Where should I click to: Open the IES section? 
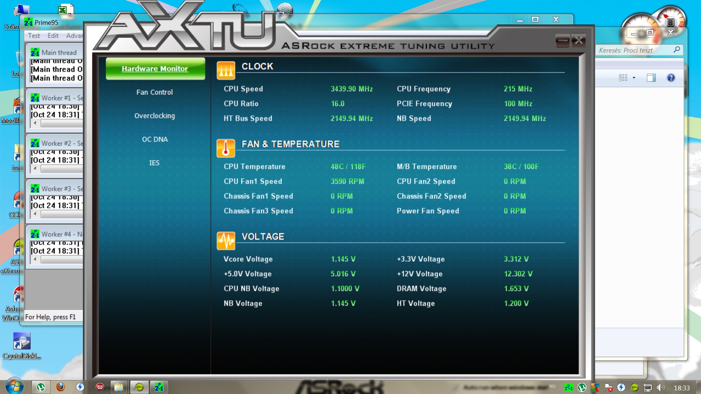(x=154, y=163)
